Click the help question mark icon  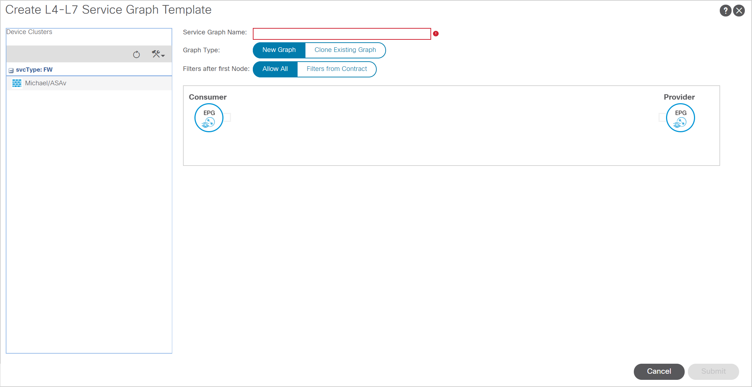(725, 11)
